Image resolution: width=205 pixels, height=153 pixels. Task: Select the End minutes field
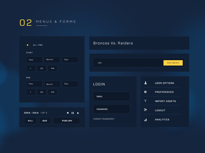(42, 92)
